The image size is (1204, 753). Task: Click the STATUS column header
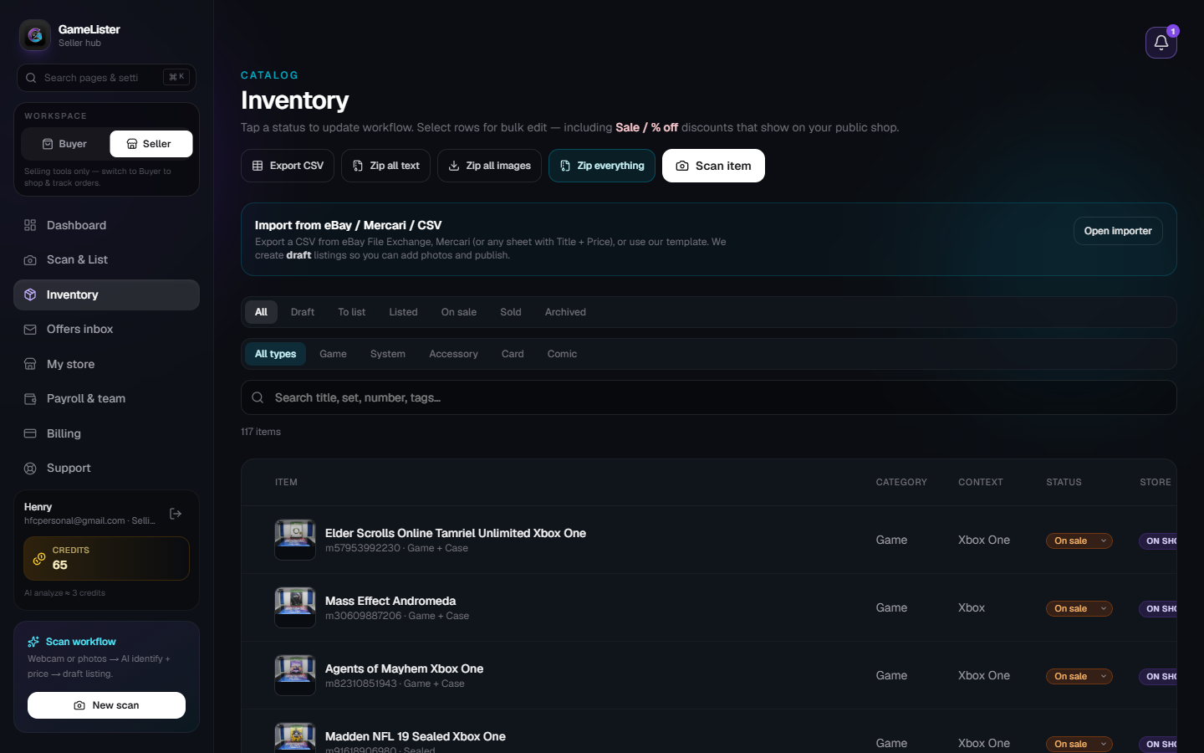[x=1064, y=482]
